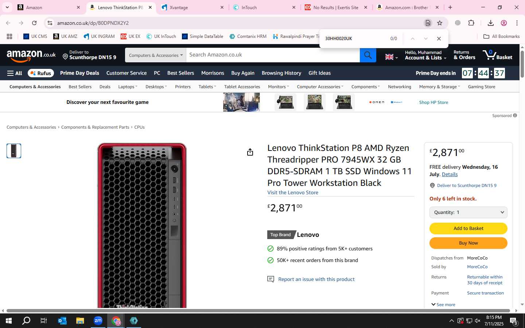Open Computers & Accessories search category dropdown
Screen dimensions: 525x328
click(x=156, y=55)
